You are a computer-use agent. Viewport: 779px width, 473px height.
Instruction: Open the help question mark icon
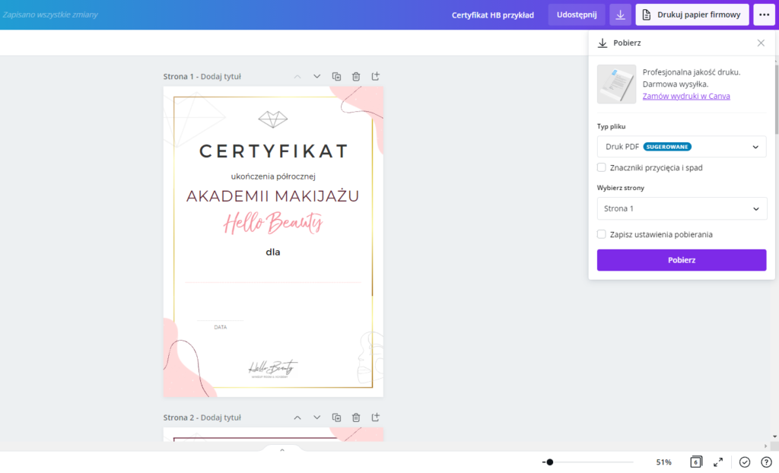pyautogui.click(x=766, y=462)
